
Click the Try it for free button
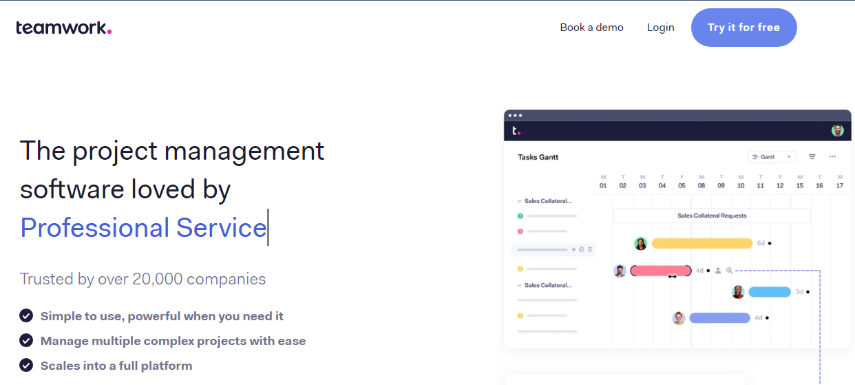tap(743, 28)
